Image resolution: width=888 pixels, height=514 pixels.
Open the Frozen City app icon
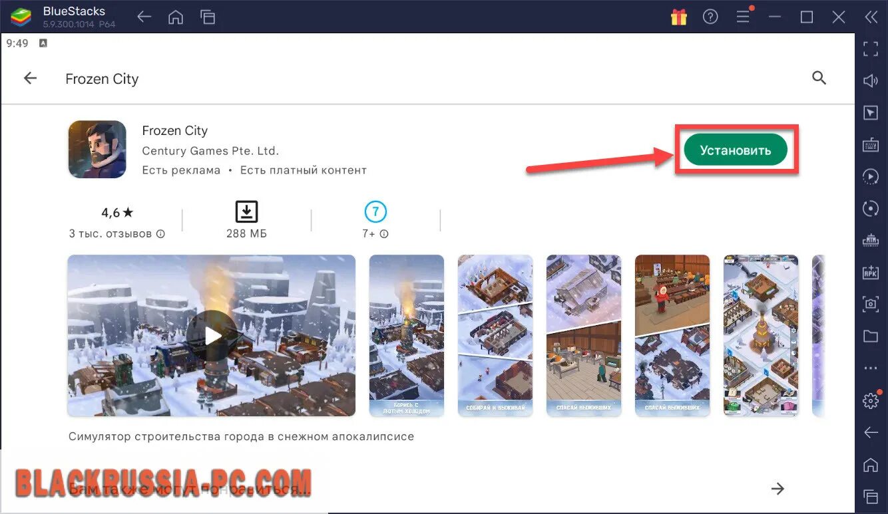click(97, 150)
